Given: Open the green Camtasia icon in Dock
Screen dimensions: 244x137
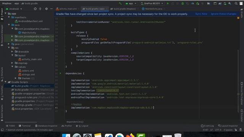Looking at the screenshot, I should [x=141, y=135].
